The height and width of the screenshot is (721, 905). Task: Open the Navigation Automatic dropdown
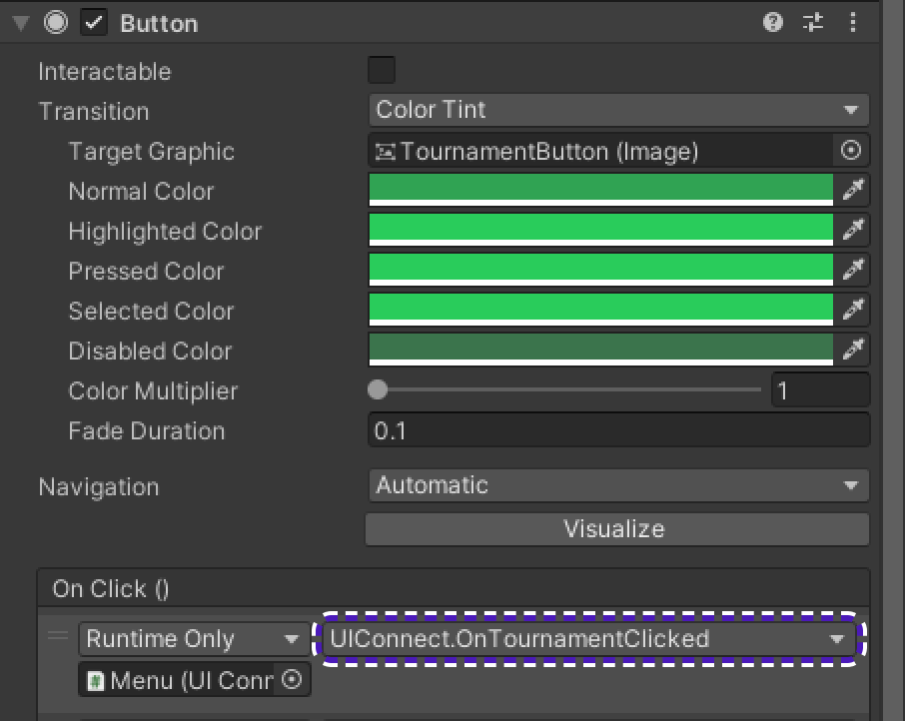click(618, 486)
